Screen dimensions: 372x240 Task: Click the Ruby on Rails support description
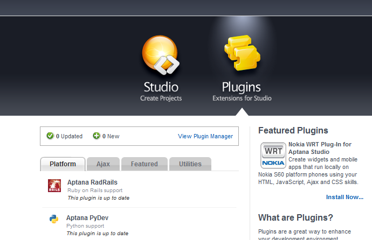[x=95, y=190]
